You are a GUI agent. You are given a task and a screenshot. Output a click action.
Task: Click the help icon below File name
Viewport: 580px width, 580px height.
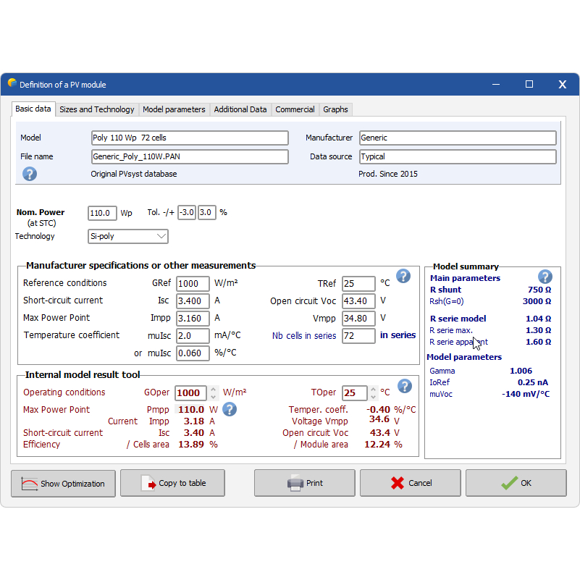point(30,174)
